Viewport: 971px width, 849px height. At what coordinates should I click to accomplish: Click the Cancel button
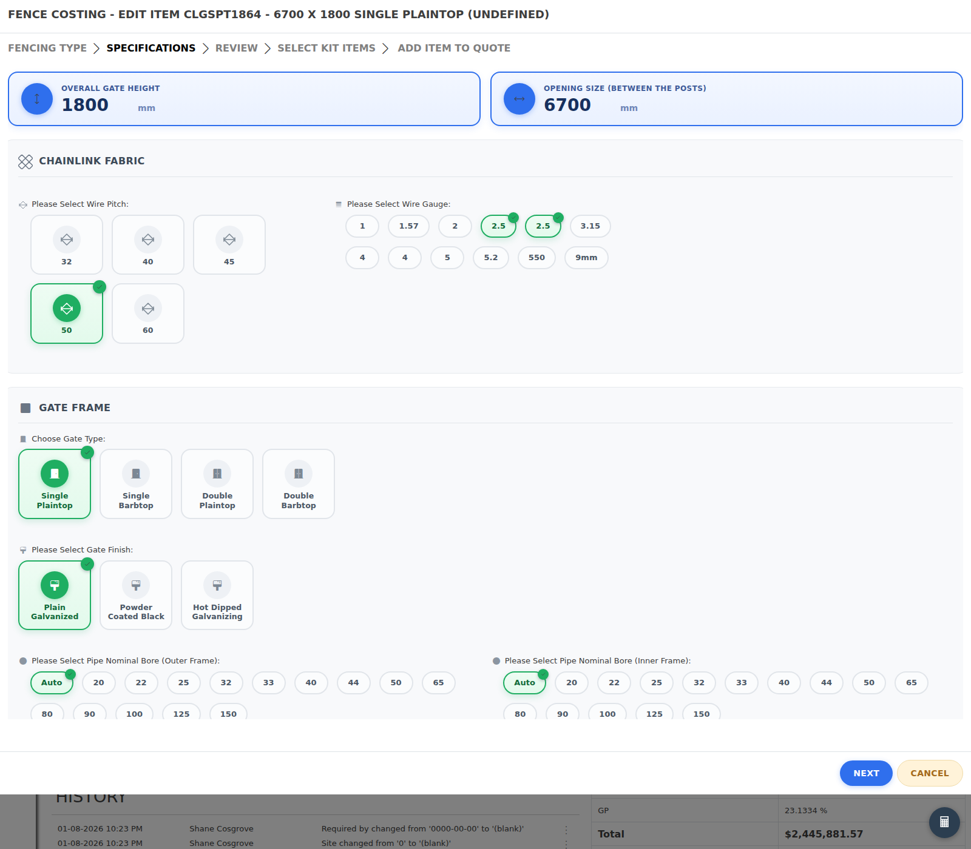tap(930, 773)
